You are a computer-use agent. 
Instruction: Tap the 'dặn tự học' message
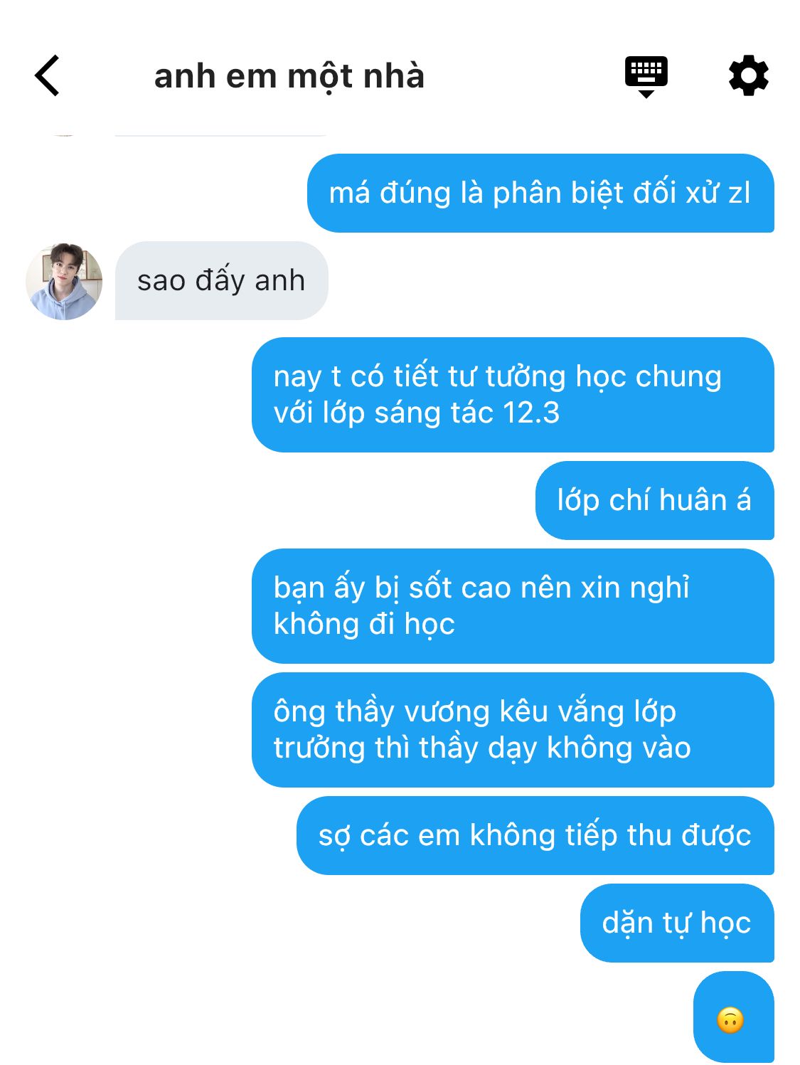(677, 923)
